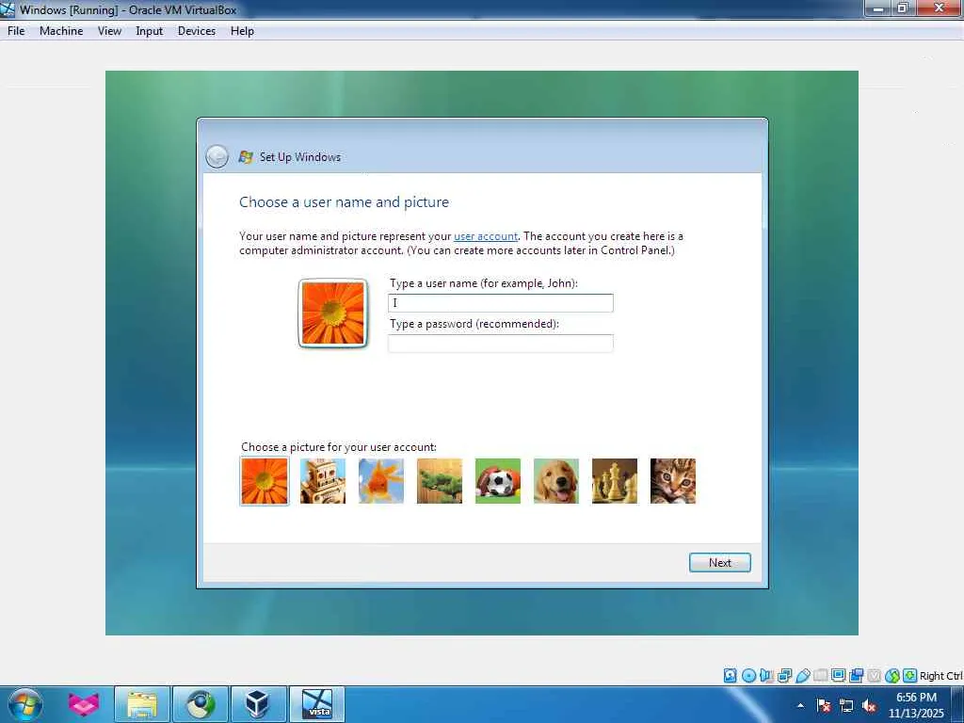964x723 pixels.
Task: Click the virtualization features V icon
Action: (x=874, y=676)
